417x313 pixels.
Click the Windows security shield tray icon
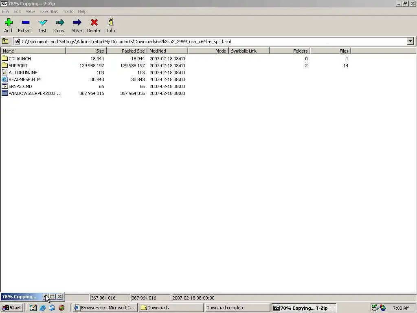(383, 308)
